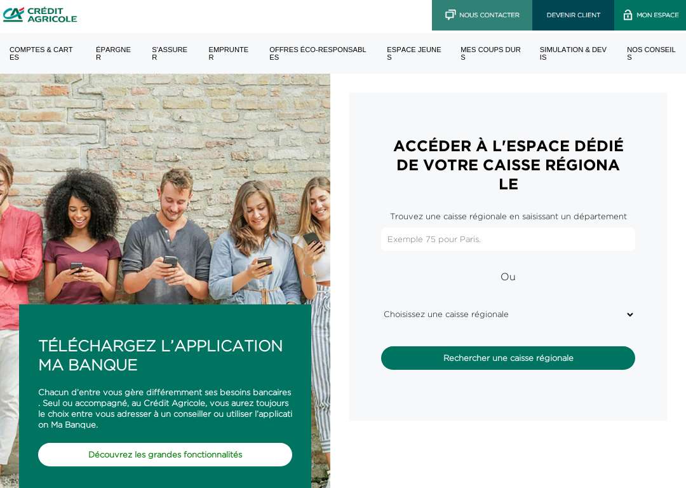686x488 pixels.
Task: Open the Espace Jeunes menu
Action: (414, 53)
